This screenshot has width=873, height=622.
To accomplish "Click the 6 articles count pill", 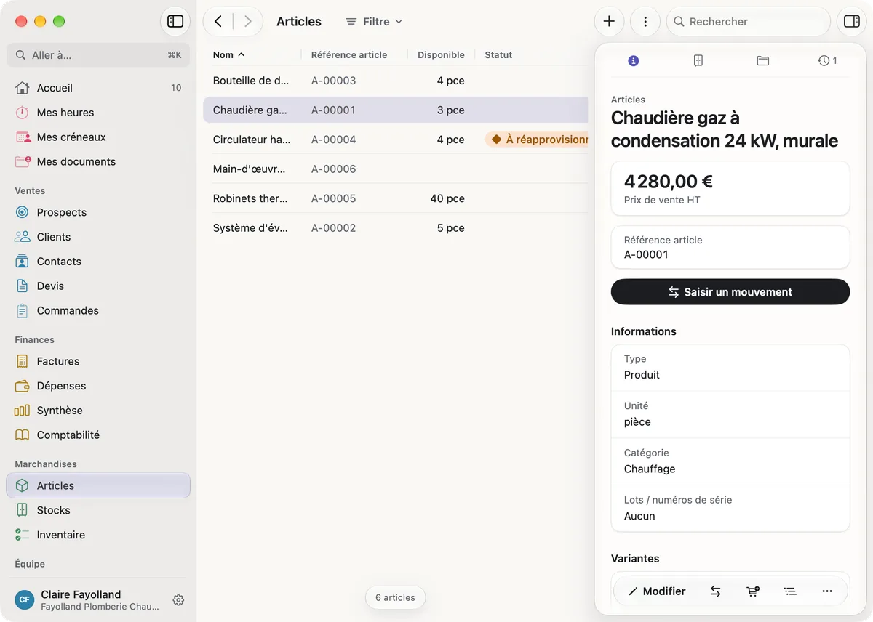I will pos(395,597).
